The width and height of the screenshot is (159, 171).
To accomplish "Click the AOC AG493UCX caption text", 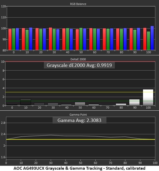I will pyautogui.click(x=79, y=168).
